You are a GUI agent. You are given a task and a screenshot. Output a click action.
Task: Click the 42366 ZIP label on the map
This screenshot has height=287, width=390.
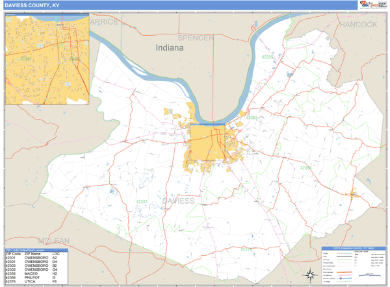(x=305, y=168)
